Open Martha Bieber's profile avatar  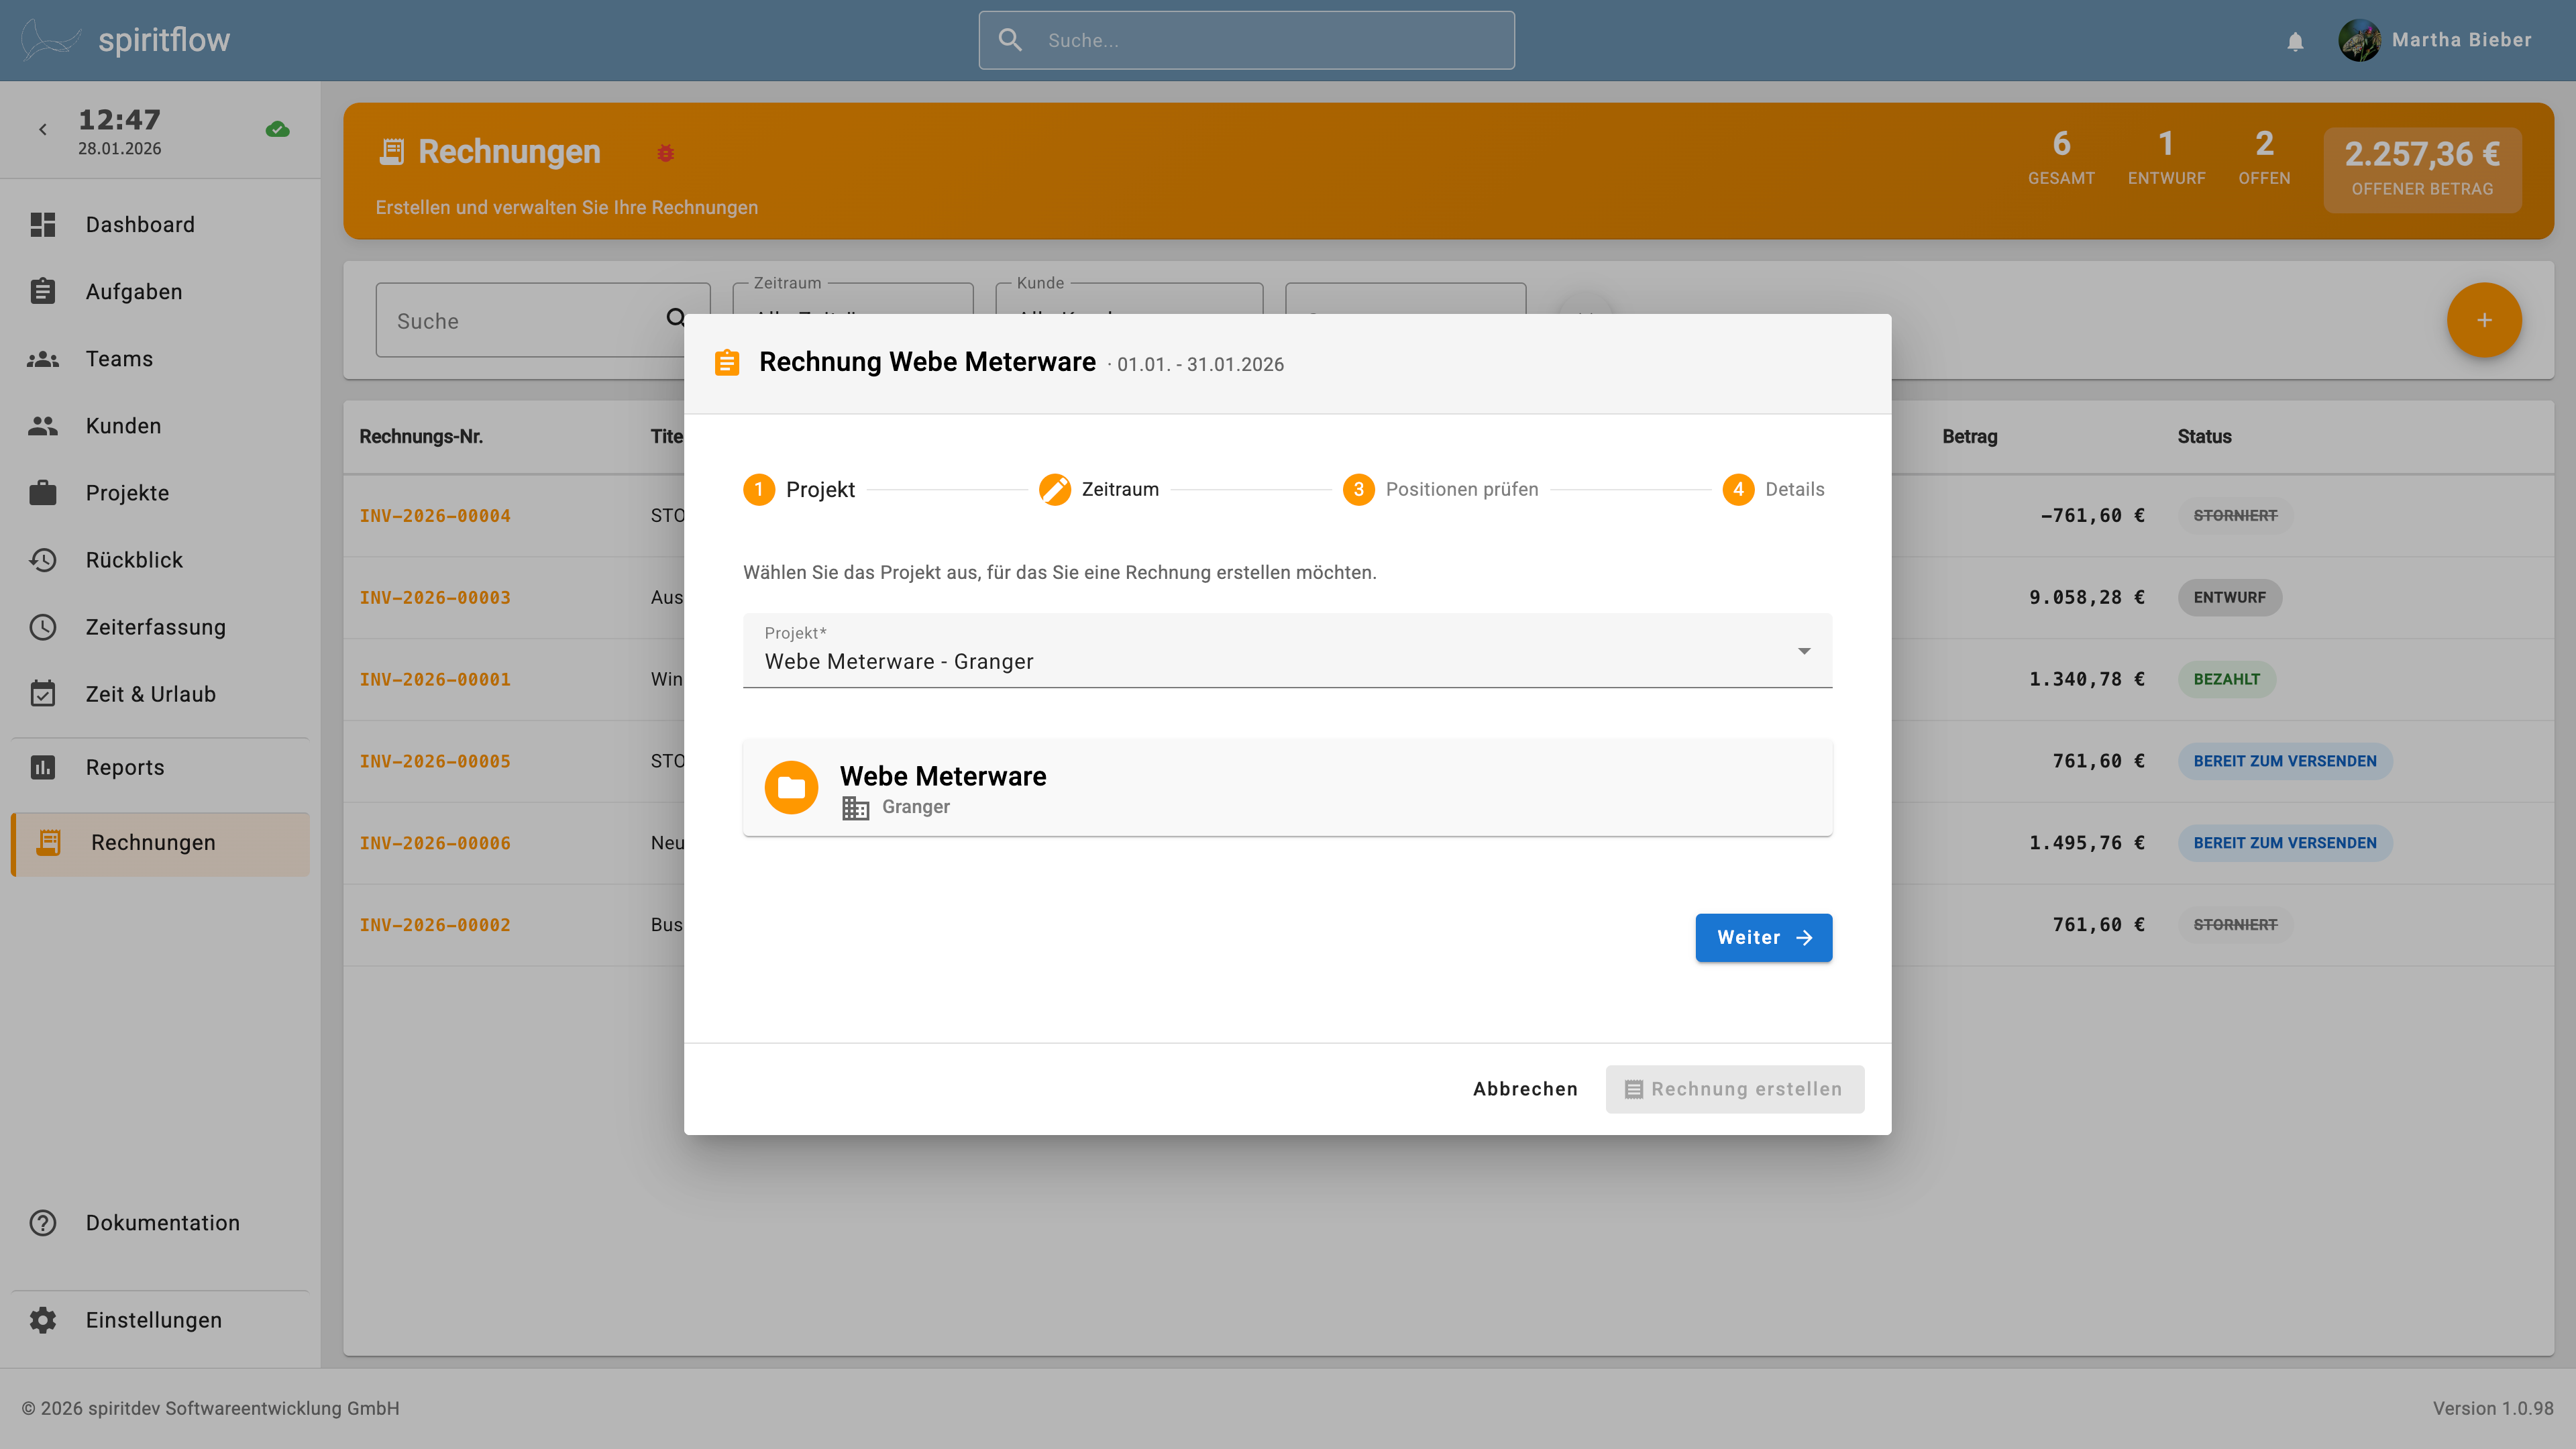pos(2359,40)
